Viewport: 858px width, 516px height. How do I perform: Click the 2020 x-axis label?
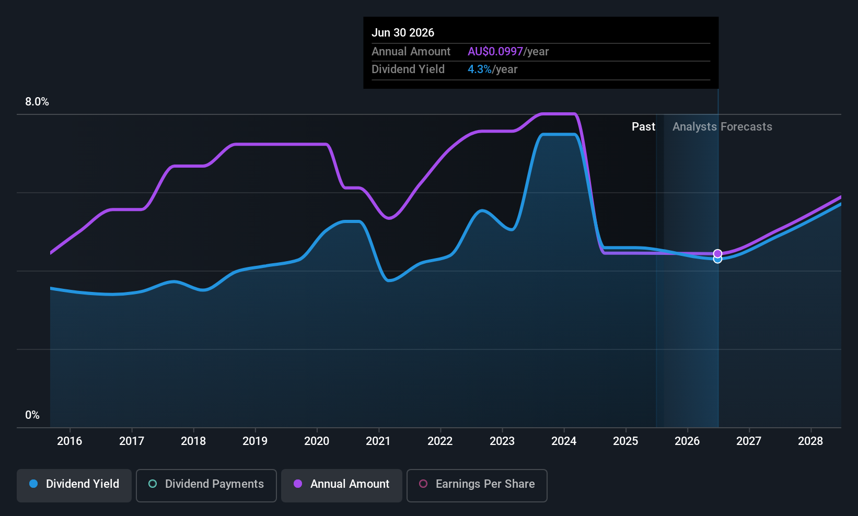[x=317, y=441]
